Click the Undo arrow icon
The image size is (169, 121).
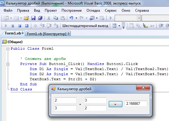71,18
